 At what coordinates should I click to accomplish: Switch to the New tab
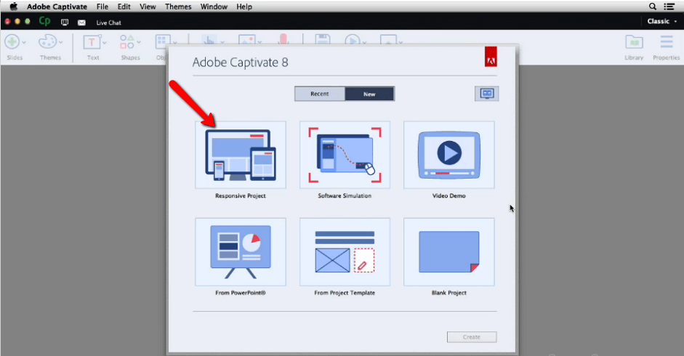coord(369,94)
